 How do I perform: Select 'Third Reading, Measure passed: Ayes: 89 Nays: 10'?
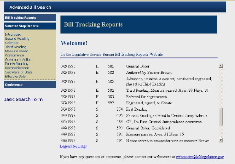tap(167, 90)
